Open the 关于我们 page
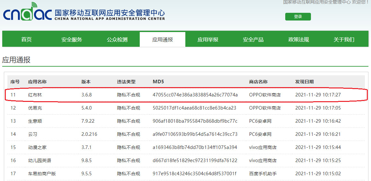The width and height of the screenshot is (371, 181). (344, 39)
